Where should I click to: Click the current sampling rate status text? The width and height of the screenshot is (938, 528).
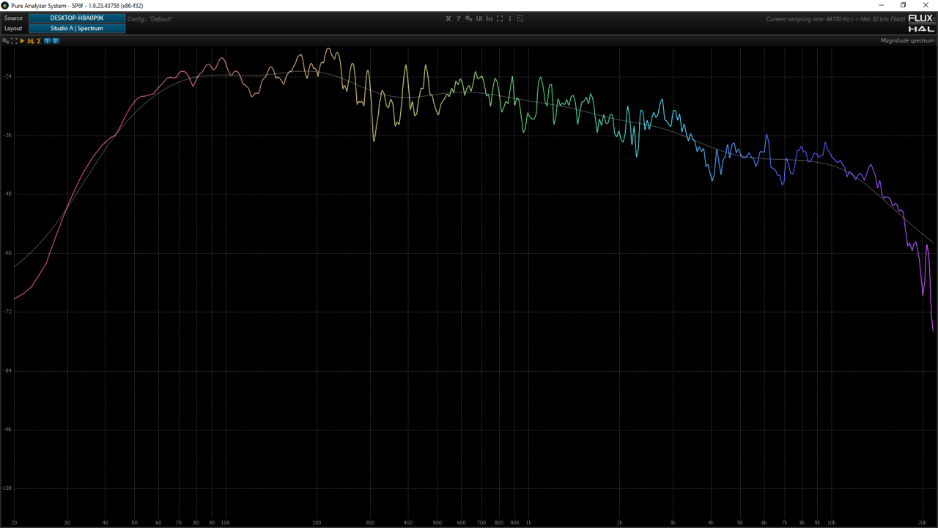[835, 19]
